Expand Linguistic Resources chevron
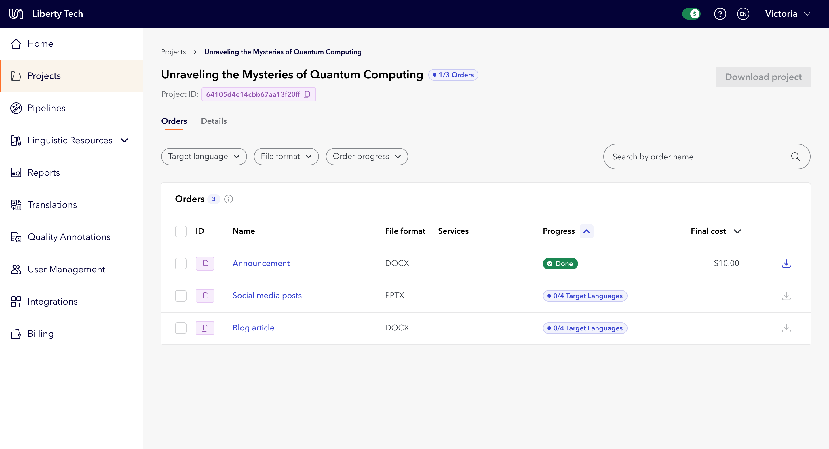The image size is (829, 449). tap(125, 140)
